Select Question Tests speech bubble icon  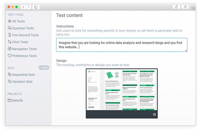tap(9, 28)
